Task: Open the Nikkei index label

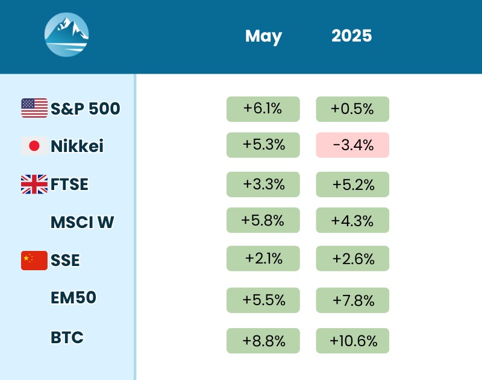Action: (x=77, y=146)
